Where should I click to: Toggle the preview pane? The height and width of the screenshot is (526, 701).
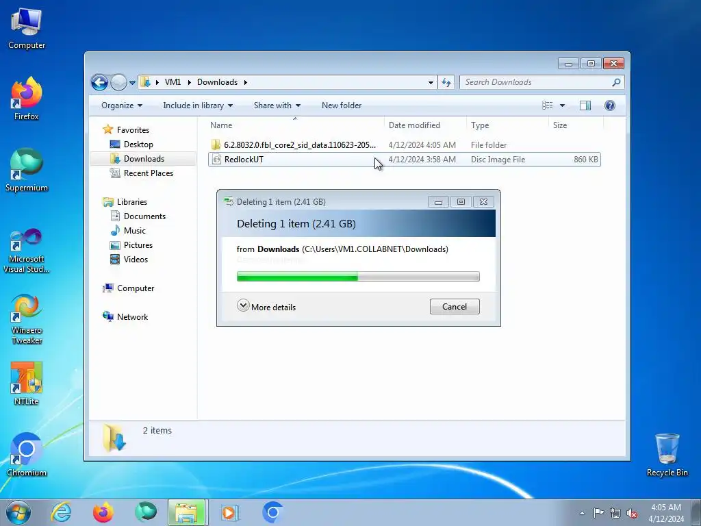[585, 105]
